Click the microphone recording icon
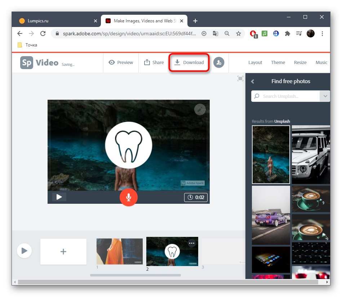 coord(129,197)
